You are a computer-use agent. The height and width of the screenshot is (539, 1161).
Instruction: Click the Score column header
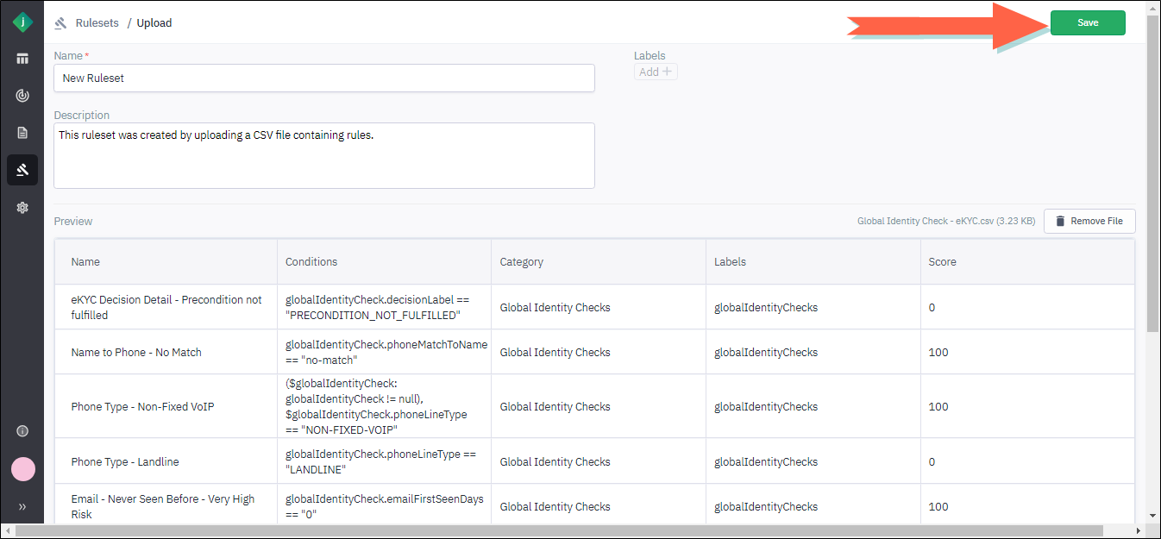click(942, 262)
